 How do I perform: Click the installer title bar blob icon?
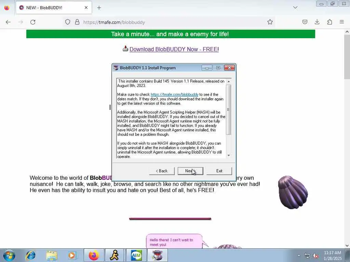(x=116, y=68)
